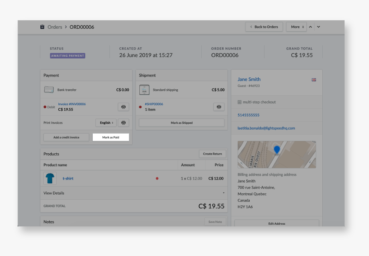Click Add a credit invoice button
This screenshot has height=256, width=369.
66,137
